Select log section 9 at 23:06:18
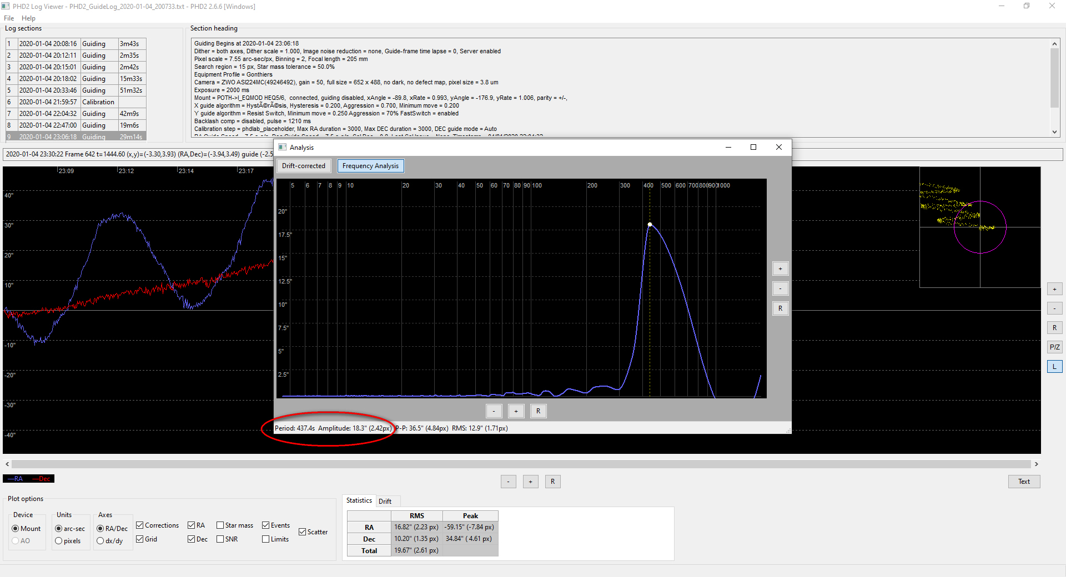Image resolution: width=1066 pixels, height=577 pixels. [76, 136]
